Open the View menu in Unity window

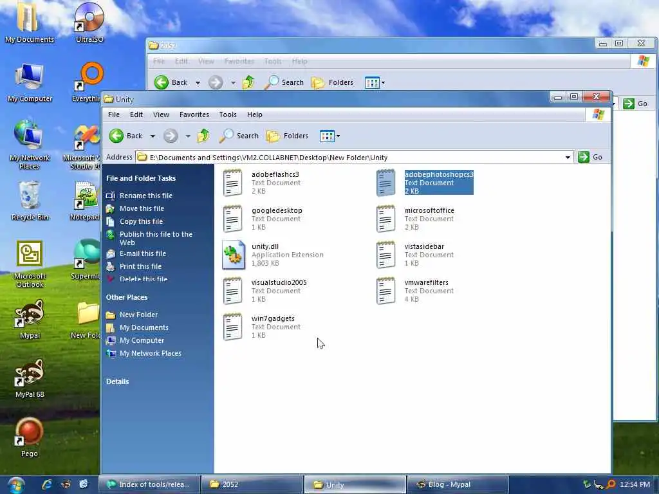(x=161, y=114)
